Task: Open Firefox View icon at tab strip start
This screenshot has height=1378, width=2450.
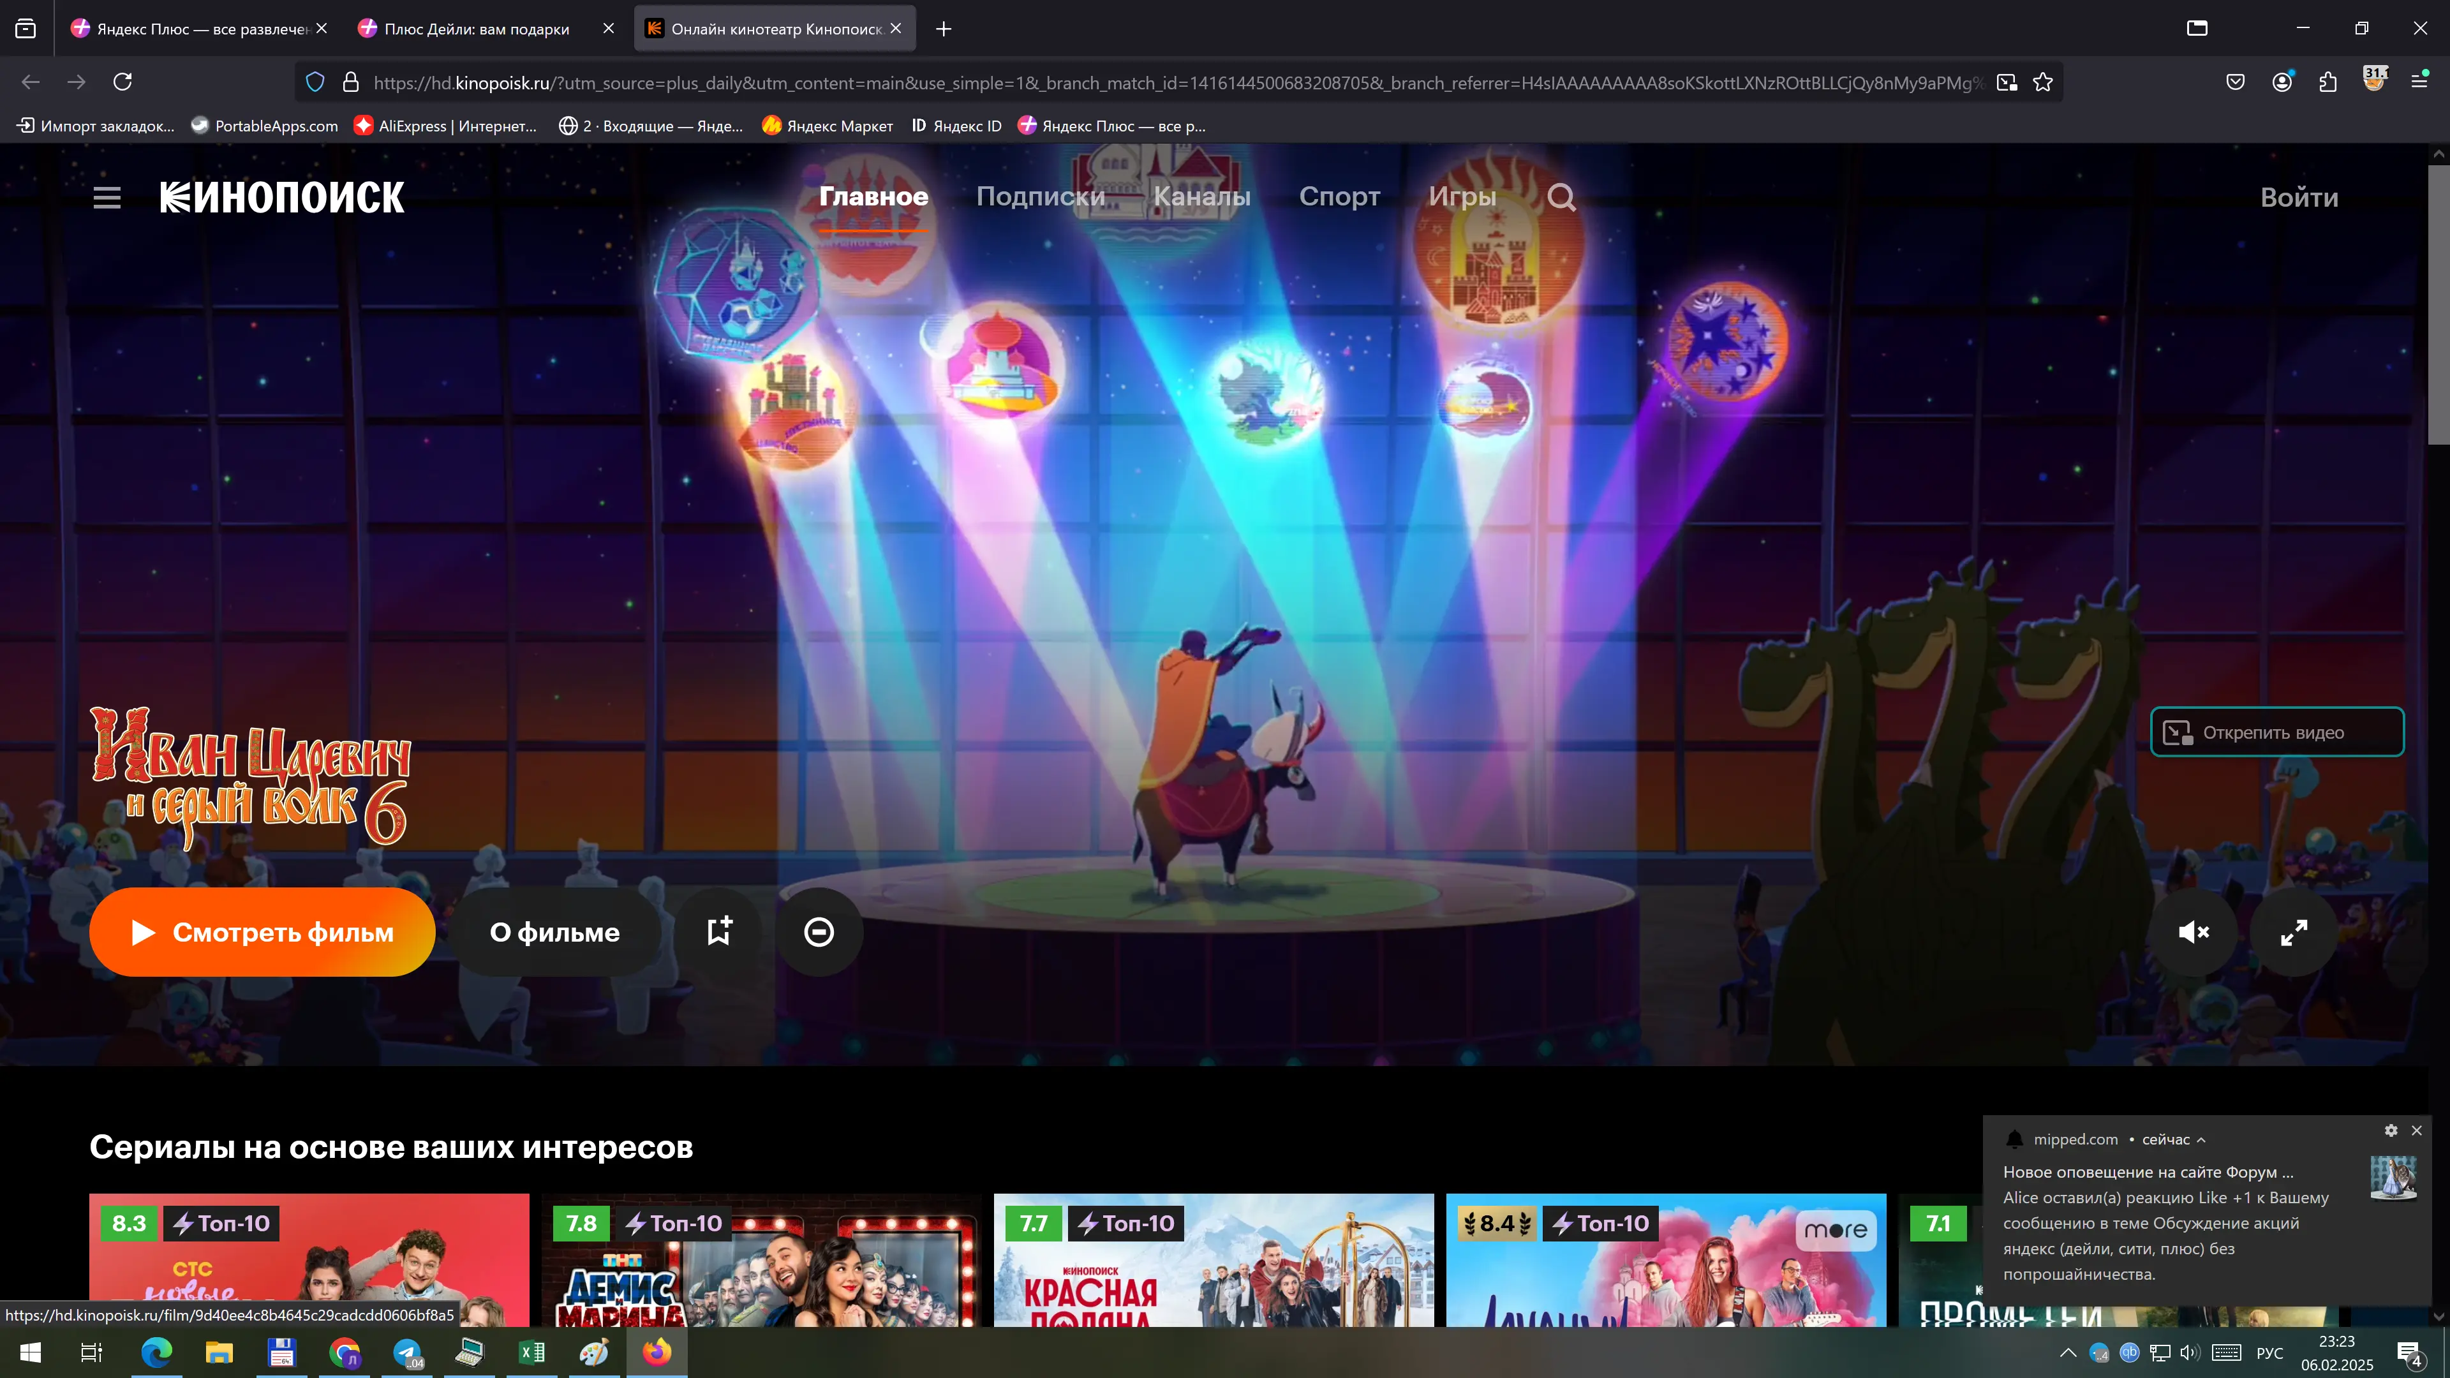Action: pos(26,29)
